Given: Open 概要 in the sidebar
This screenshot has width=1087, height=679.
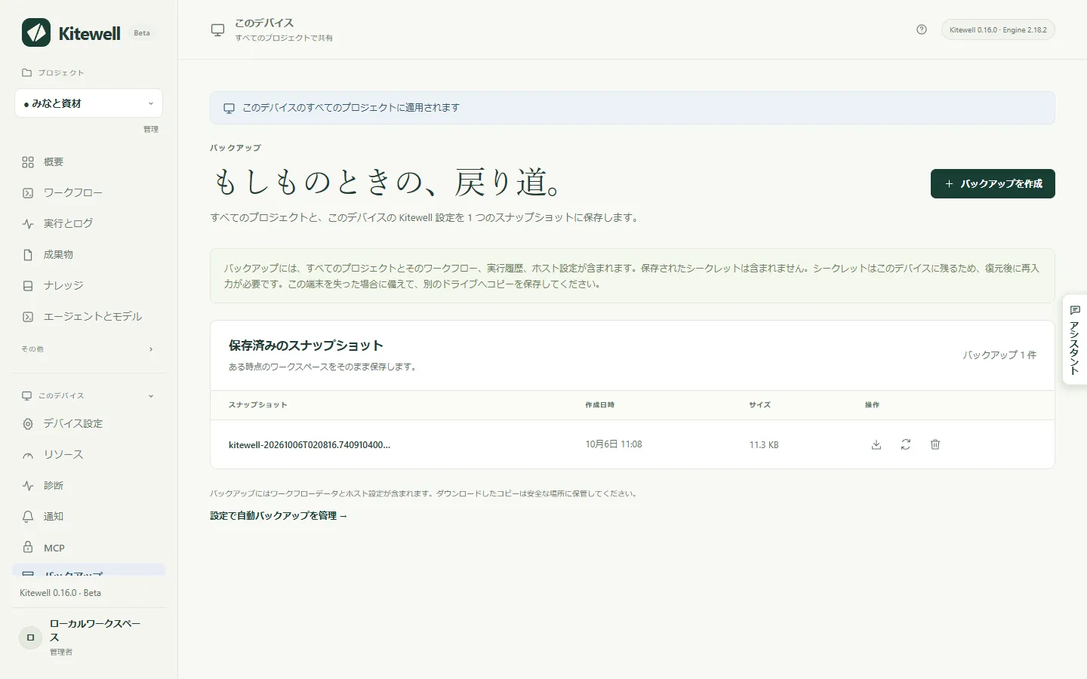Looking at the screenshot, I should pos(89,162).
